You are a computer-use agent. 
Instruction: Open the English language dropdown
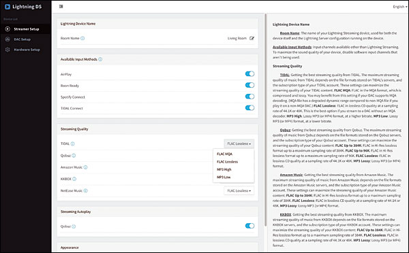[400, 7]
